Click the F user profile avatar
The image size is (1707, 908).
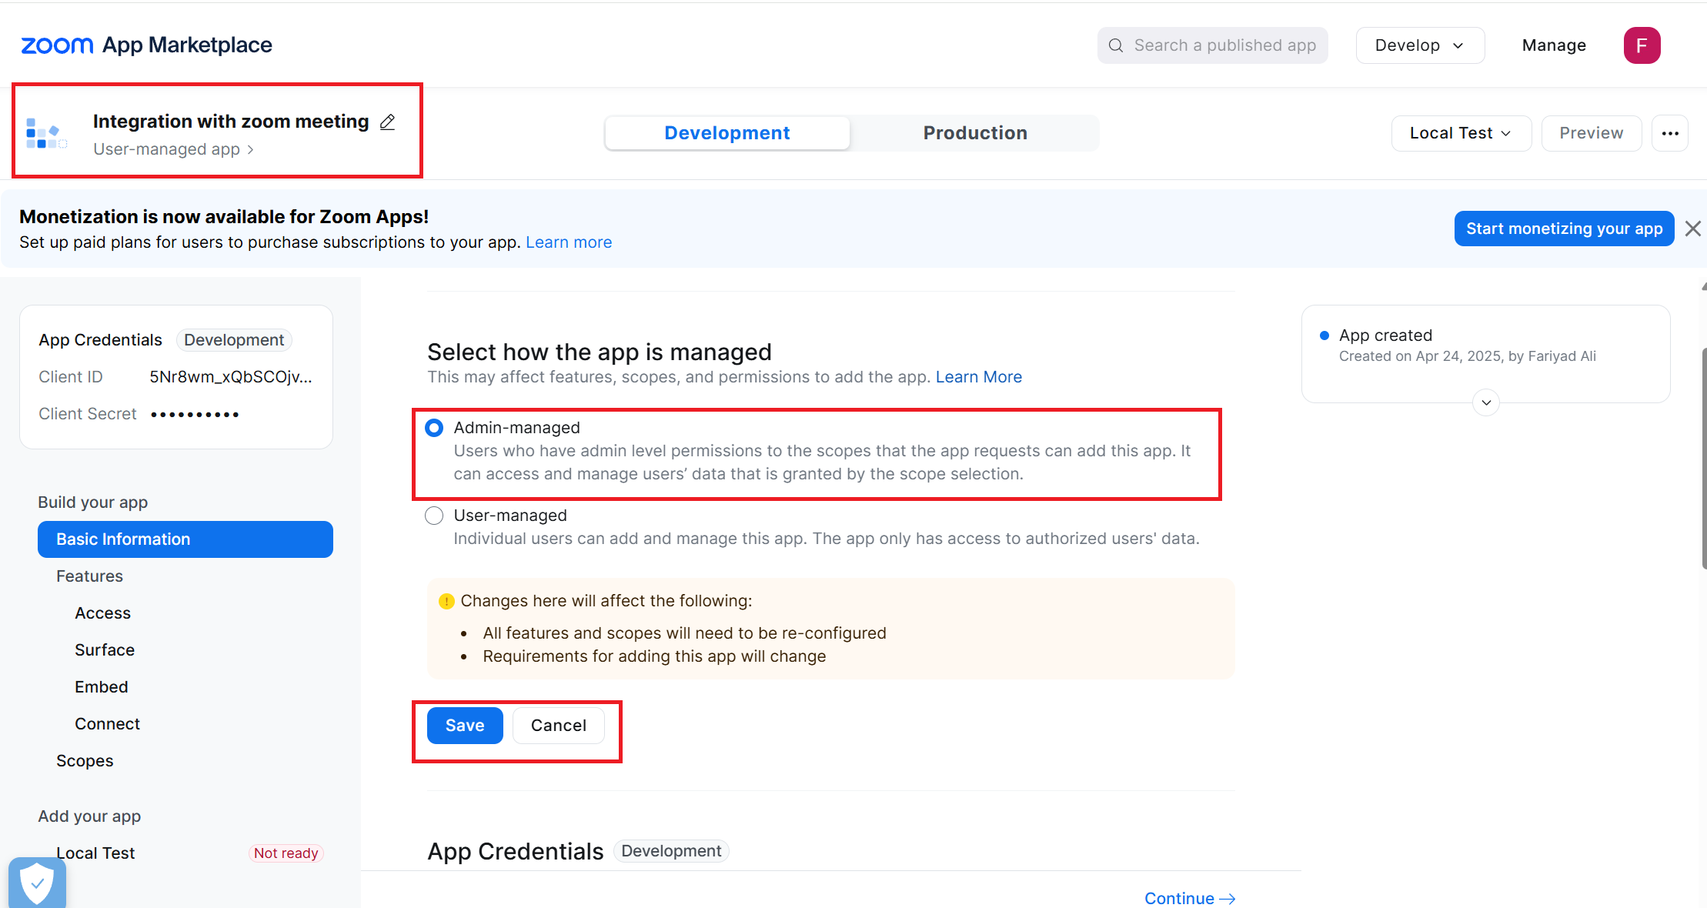(1642, 45)
